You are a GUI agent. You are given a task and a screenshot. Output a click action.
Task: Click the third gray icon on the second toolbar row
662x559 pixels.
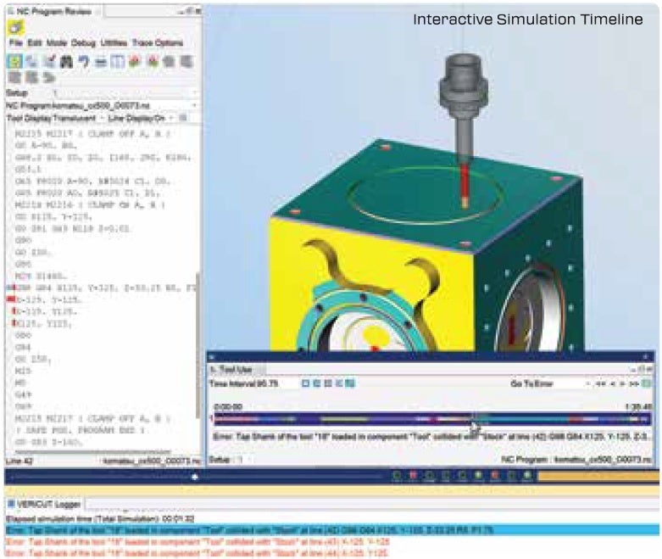pos(50,77)
